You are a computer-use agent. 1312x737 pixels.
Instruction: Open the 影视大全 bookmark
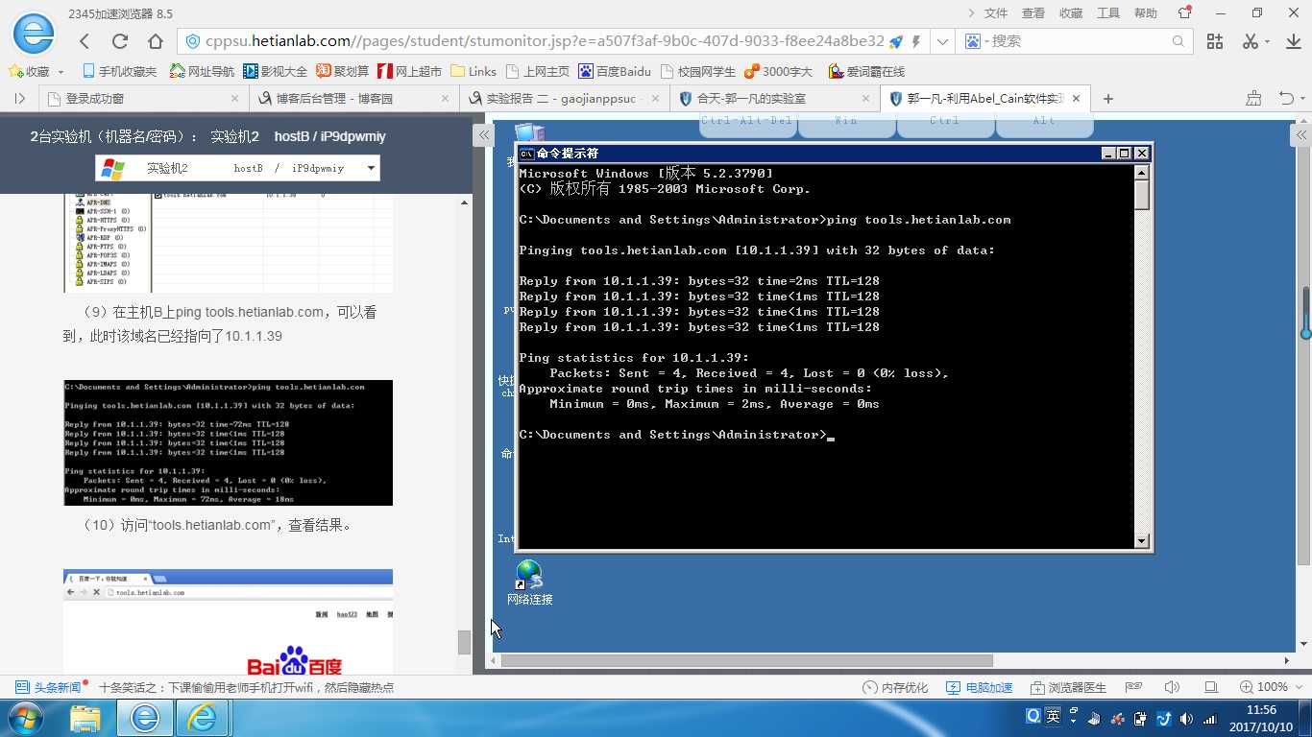pos(275,71)
